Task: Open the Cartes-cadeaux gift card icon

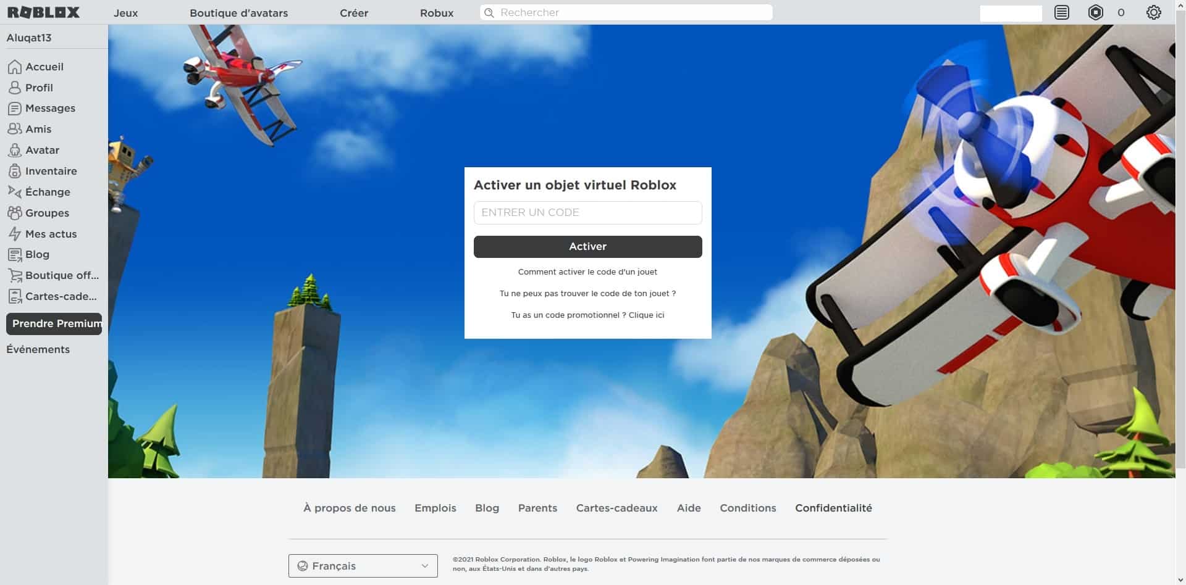Action: pos(15,296)
